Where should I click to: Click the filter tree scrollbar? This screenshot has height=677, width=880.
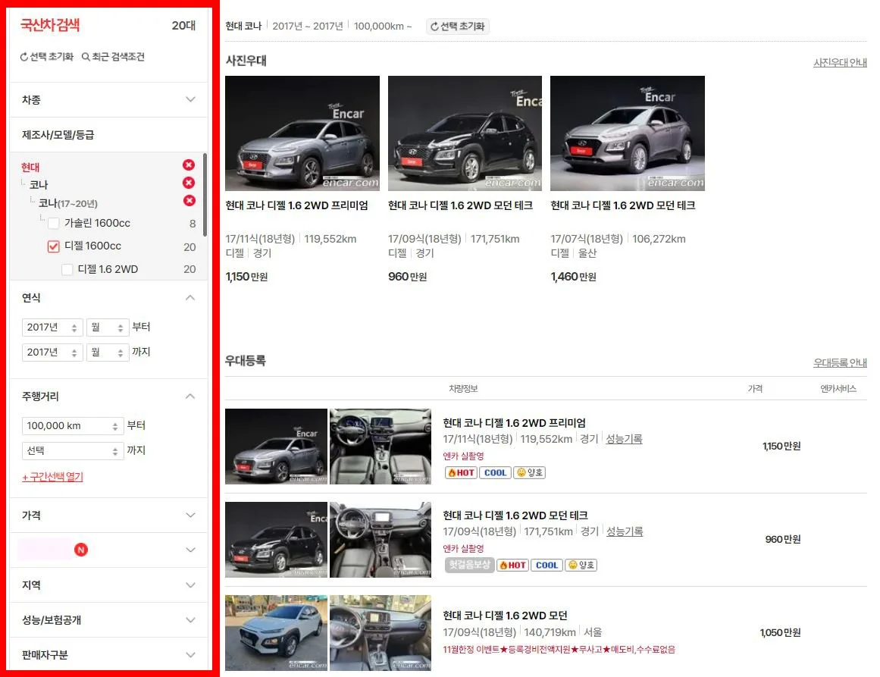click(205, 194)
